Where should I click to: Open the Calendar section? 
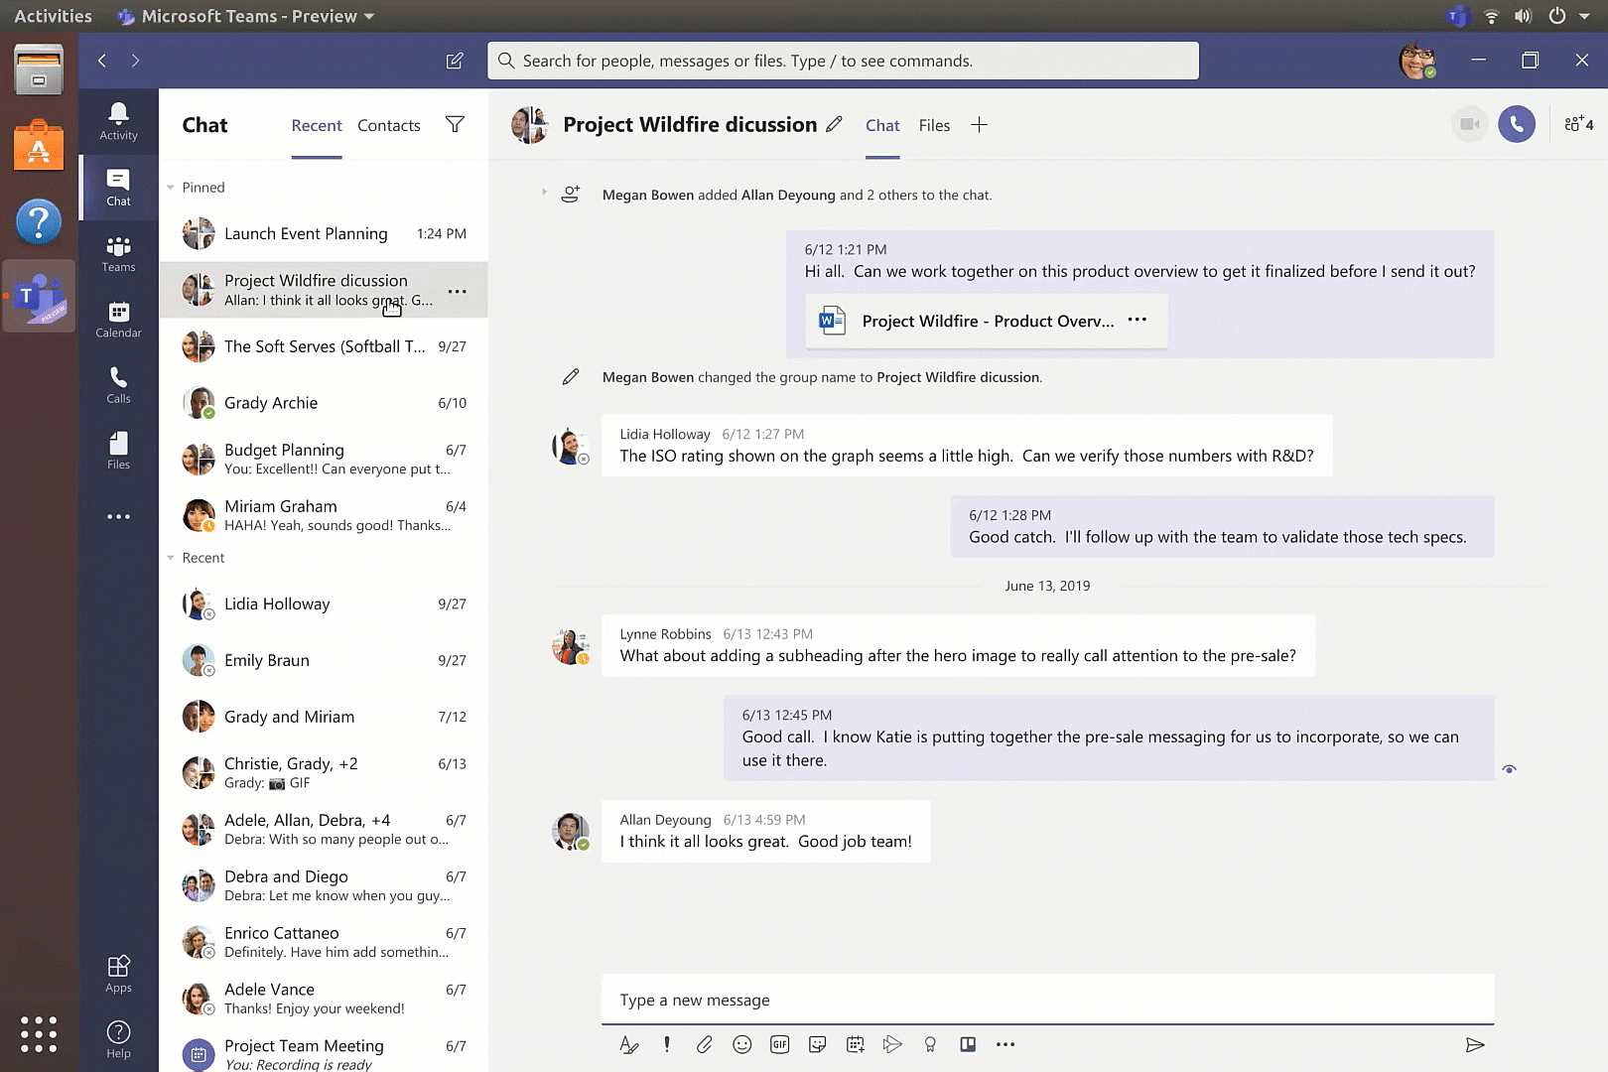click(x=118, y=320)
